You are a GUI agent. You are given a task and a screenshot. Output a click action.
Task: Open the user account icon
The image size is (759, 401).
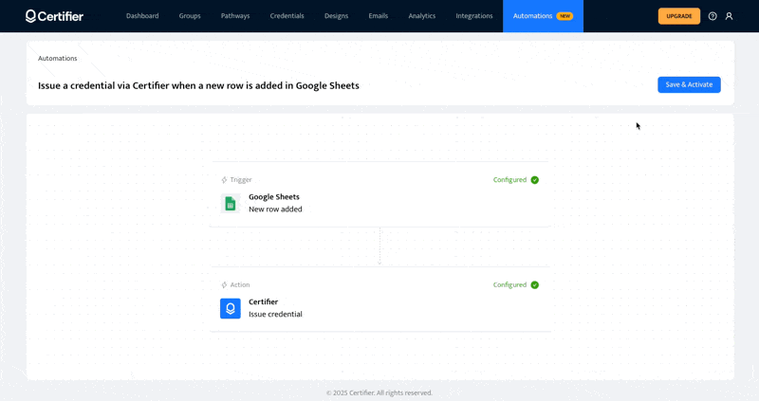[x=729, y=16]
